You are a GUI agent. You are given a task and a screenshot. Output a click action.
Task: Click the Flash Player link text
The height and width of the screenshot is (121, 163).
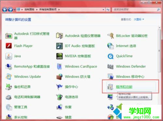pos(23,46)
